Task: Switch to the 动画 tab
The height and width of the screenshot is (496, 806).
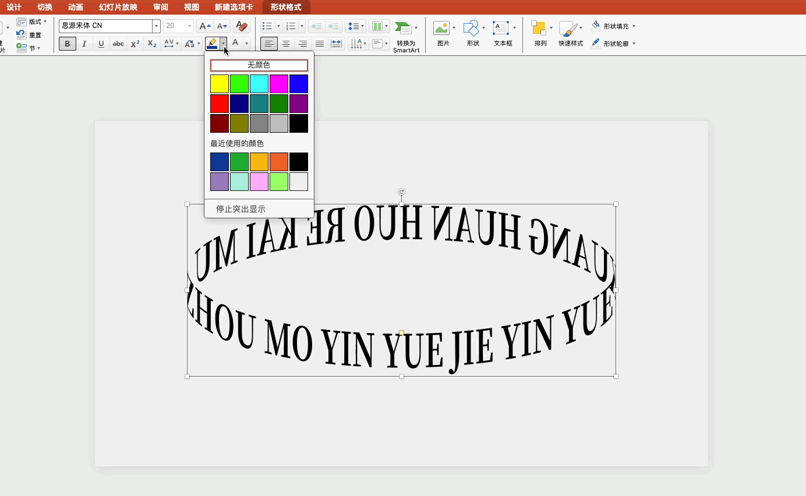Action: click(x=76, y=7)
